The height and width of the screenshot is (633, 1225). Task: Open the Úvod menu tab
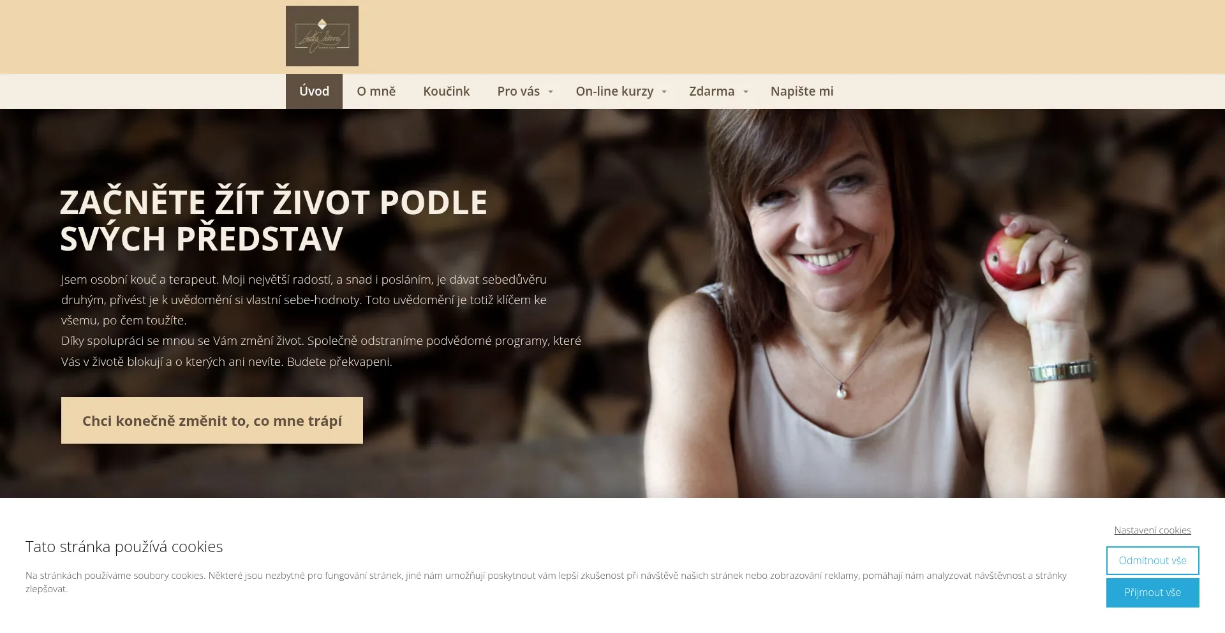[314, 91]
